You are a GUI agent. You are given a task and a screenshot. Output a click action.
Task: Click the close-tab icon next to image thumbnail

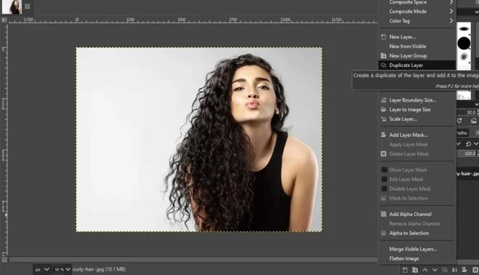coord(27,6)
